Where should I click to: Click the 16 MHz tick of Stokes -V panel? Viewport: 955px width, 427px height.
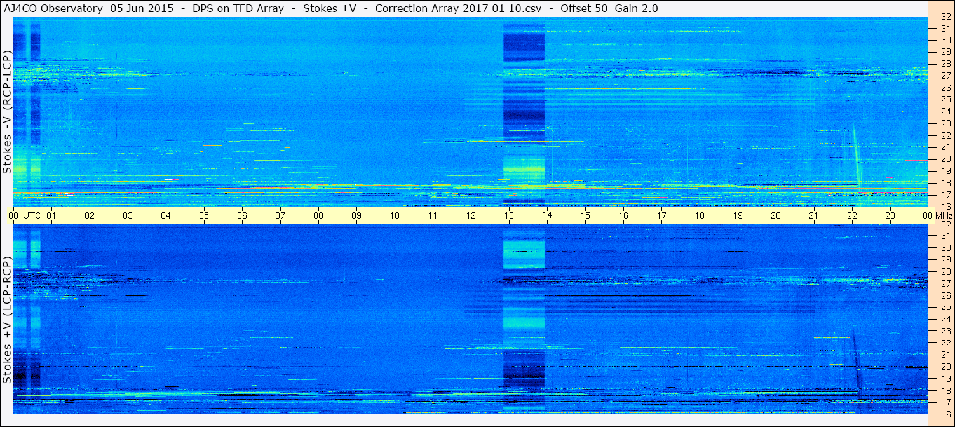pyautogui.click(x=945, y=207)
